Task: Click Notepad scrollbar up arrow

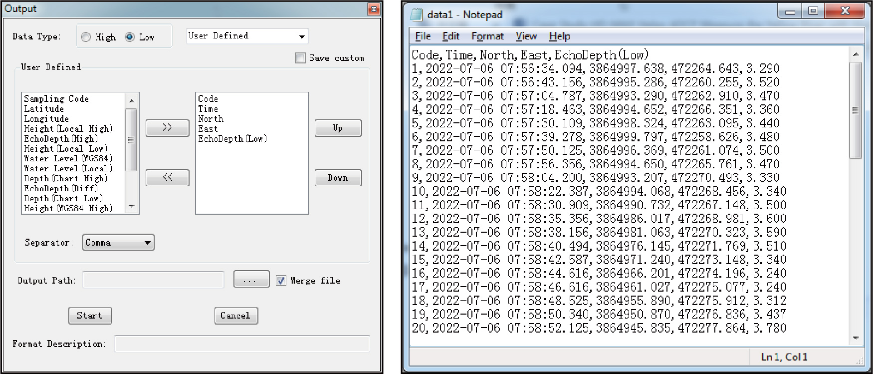Action: pos(856,54)
